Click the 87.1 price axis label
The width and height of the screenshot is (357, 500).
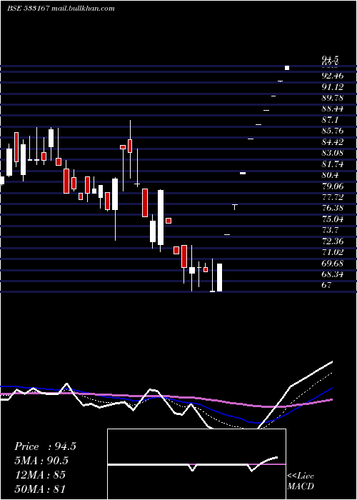coord(330,120)
